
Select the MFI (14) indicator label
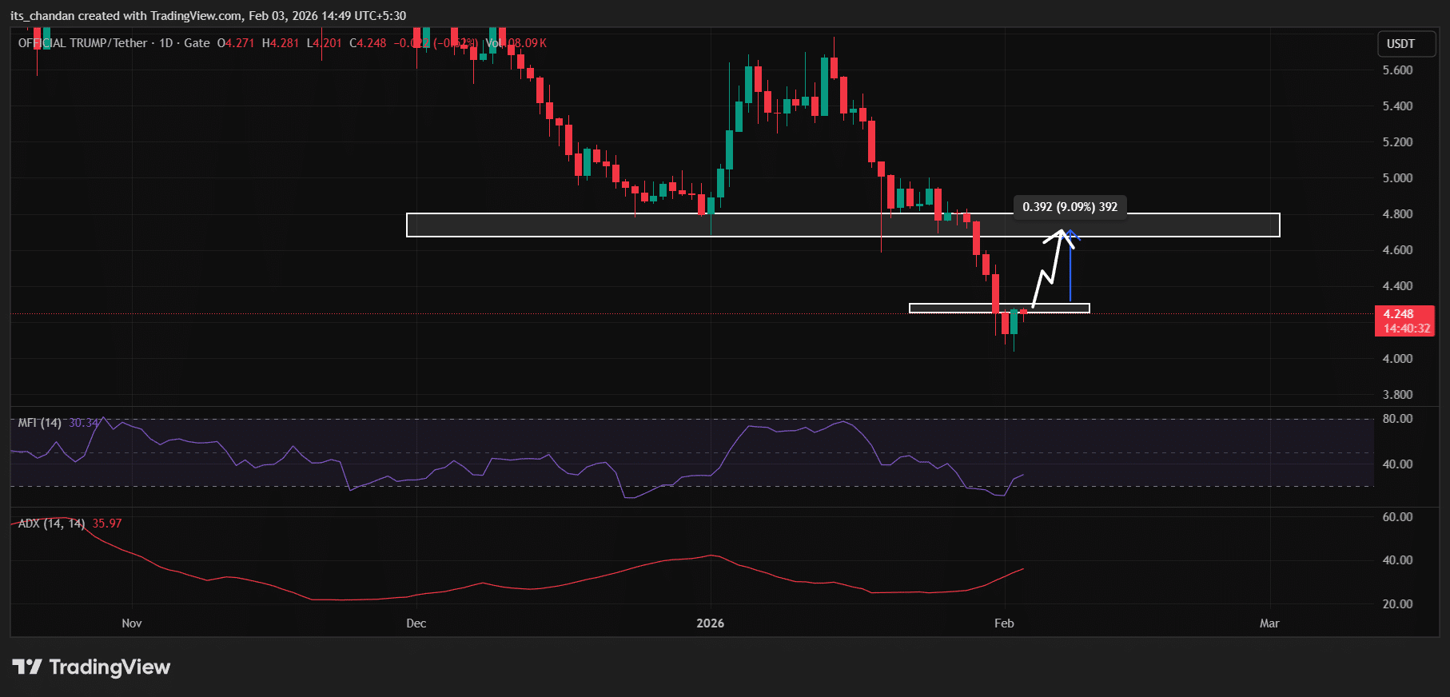click(40, 423)
